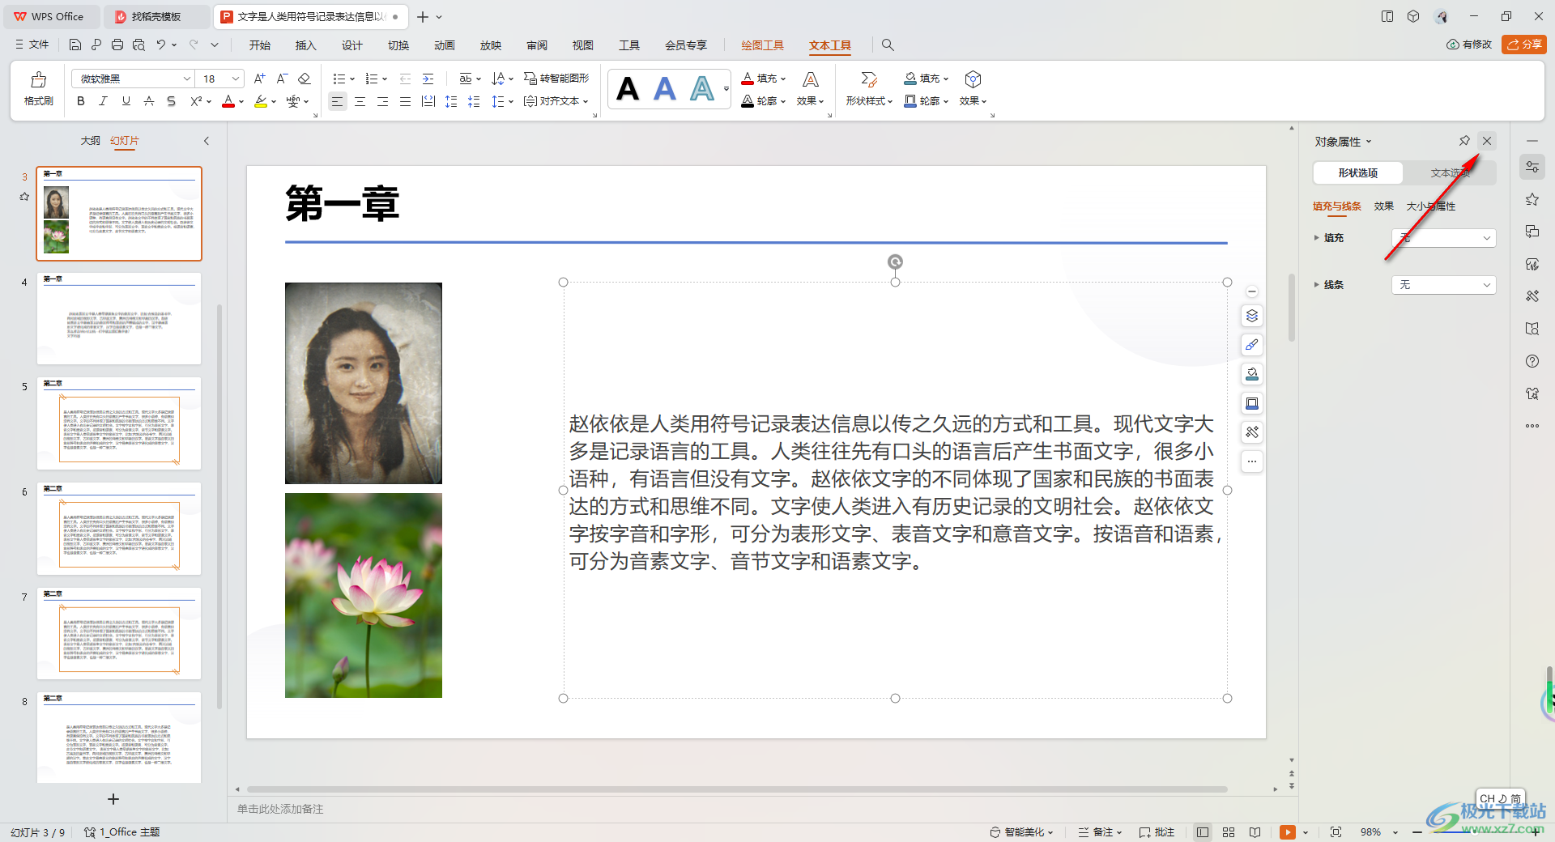This screenshot has width=1555, height=842.
Task: Add a new slide with plus button
Action: pos(113,799)
